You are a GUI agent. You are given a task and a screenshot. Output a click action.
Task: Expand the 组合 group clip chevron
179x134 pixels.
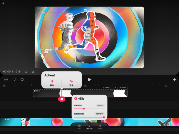tap(40, 91)
